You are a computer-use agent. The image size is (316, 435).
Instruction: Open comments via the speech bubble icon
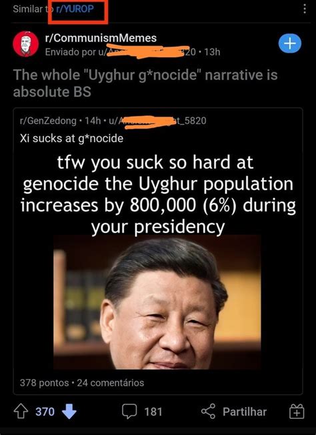coord(129,411)
